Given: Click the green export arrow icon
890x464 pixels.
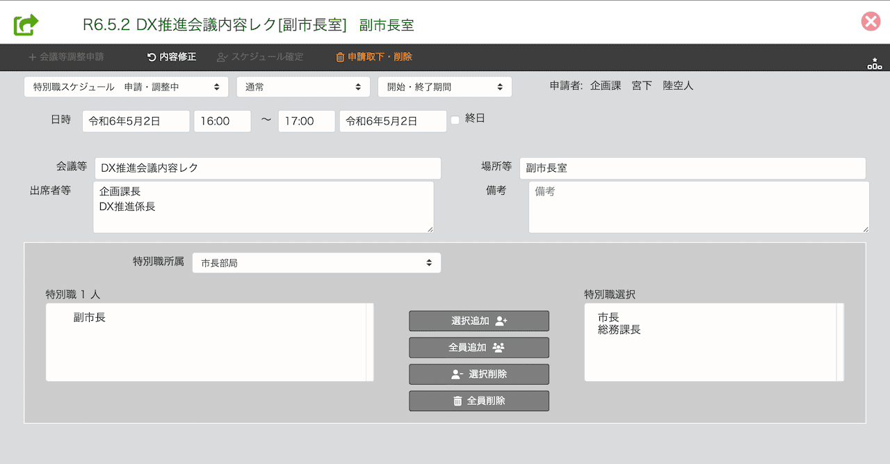Looking at the screenshot, I should [x=26, y=24].
